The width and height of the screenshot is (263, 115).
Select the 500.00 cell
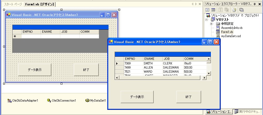pos(195,72)
